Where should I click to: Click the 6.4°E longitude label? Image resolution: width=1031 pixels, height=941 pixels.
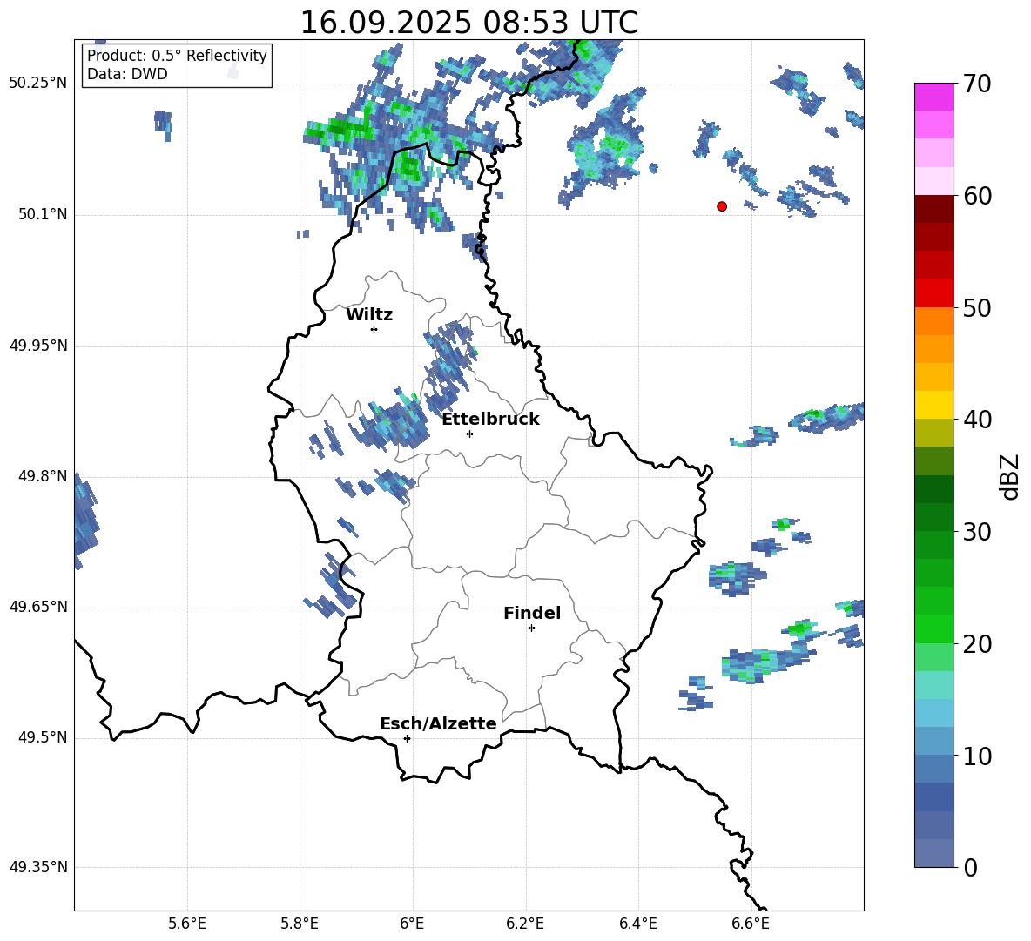[x=637, y=924]
